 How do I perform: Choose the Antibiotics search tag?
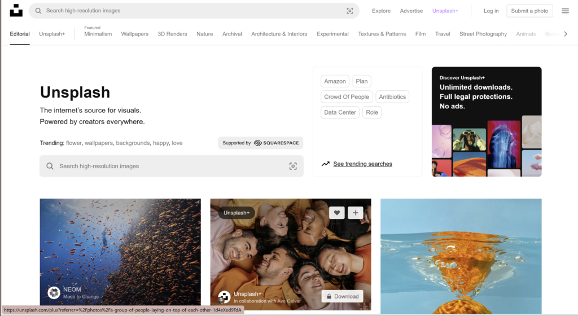(x=392, y=96)
